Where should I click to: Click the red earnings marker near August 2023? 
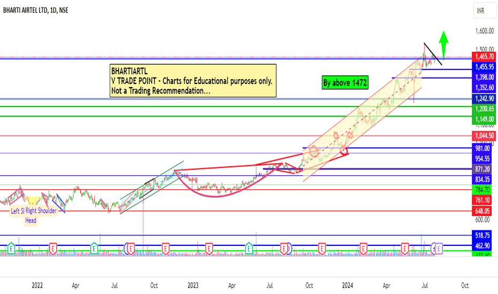[284, 248]
